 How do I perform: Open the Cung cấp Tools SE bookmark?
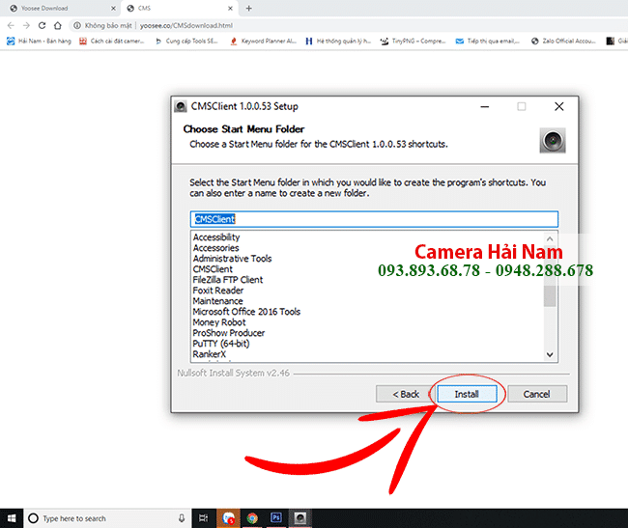tap(186, 41)
